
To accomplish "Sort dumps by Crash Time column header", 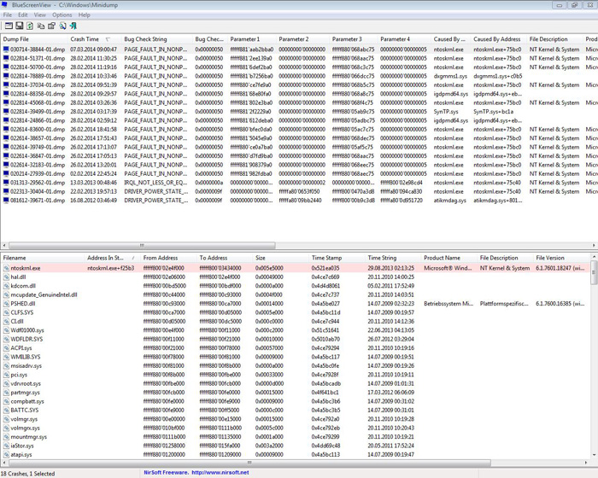I will coord(85,39).
